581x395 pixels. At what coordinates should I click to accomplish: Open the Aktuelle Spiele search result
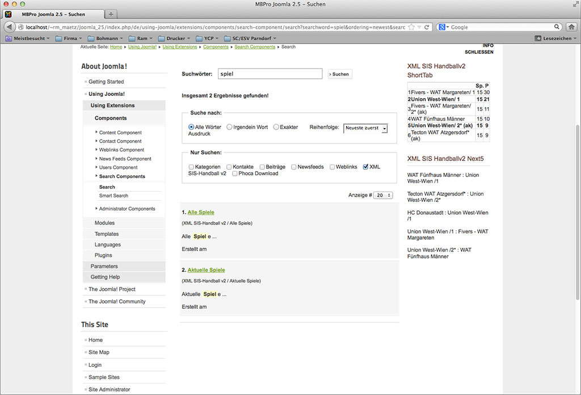pyautogui.click(x=206, y=270)
